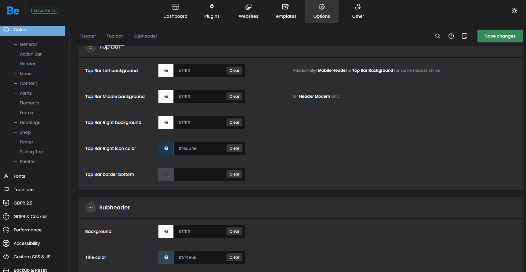Expand the Performance sidebar section

tap(27, 230)
